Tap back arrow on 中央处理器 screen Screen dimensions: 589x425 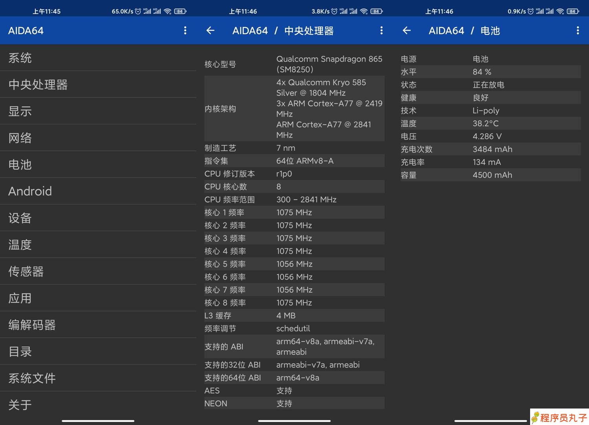click(x=210, y=31)
